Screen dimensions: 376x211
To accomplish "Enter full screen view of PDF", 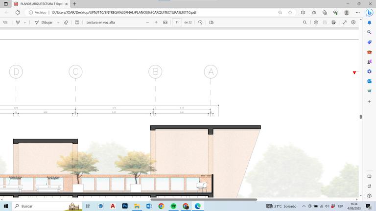I will pos(344,22).
